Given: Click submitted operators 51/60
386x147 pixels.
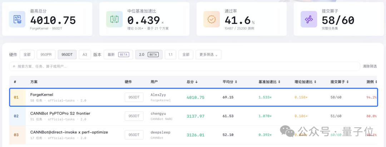Looking at the screenshot, I should (336, 116).
